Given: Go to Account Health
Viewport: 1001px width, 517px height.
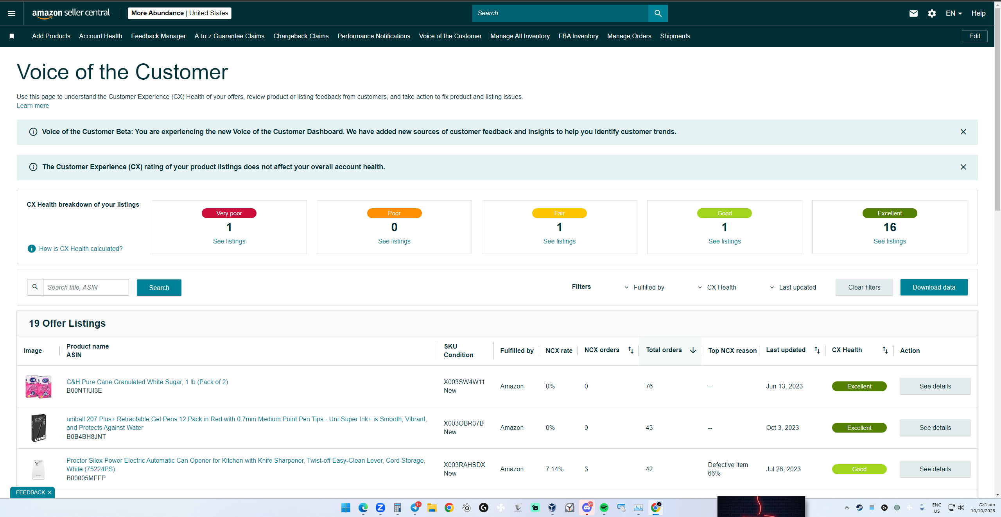Looking at the screenshot, I should [x=100, y=36].
